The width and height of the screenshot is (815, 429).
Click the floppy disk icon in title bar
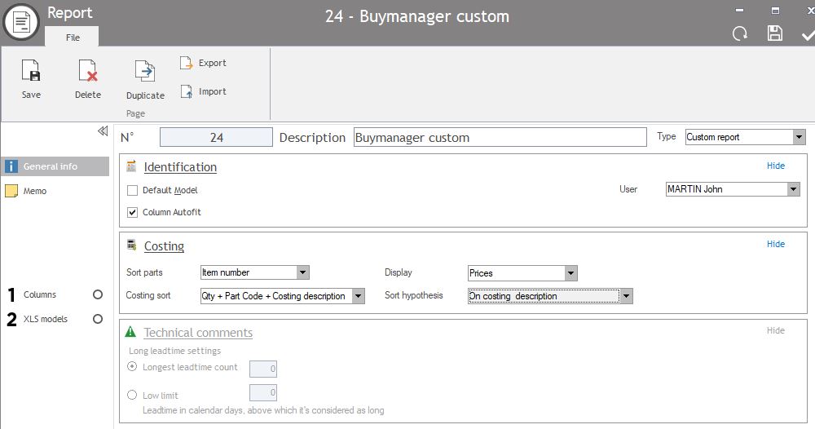point(775,33)
